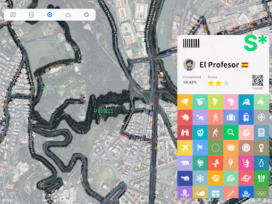Select the penguin badge tile
The image size is (272, 204).
[x=261, y=163]
